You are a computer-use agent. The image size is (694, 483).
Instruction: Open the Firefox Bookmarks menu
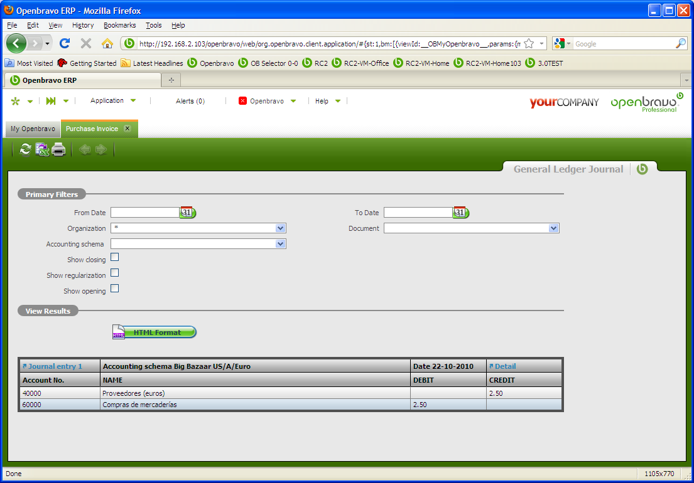coord(119,25)
